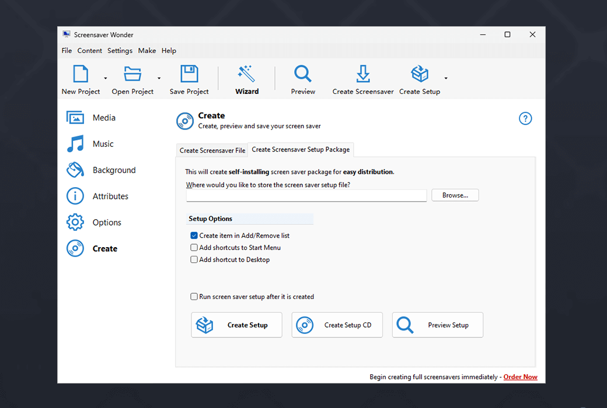Launch the Wizard wand icon
The height and width of the screenshot is (408, 607).
tap(246, 74)
